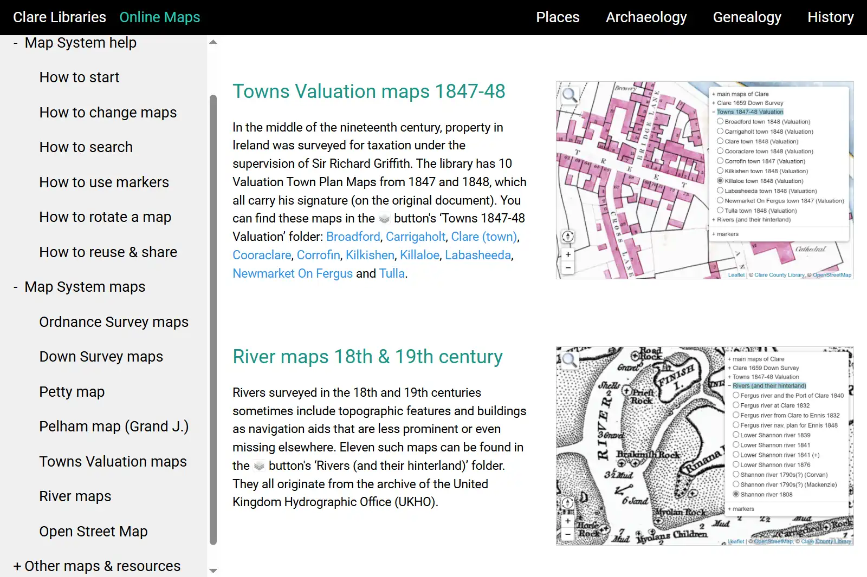This screenshot has height=577, width=867.
Task: Select Labasheeda town 1848 radio in preview
Action: 720,191
